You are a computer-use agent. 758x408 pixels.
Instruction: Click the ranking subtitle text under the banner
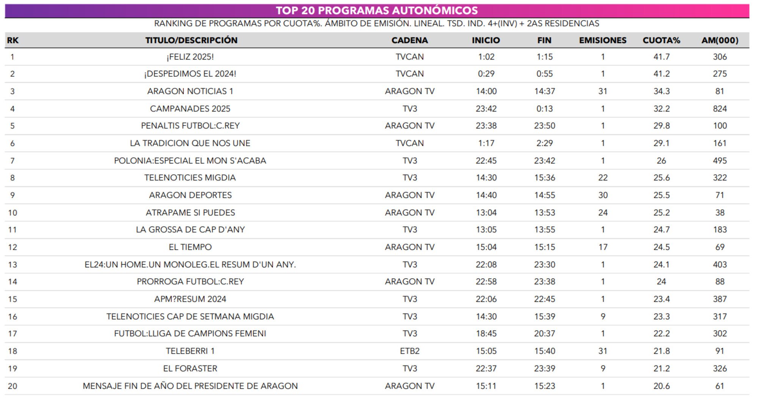377,24
